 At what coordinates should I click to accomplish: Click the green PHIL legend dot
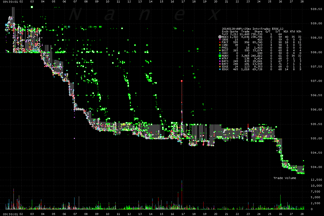coord(220,48)
